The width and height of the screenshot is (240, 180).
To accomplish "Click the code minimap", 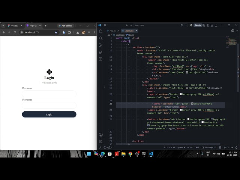I will point(231,42).
